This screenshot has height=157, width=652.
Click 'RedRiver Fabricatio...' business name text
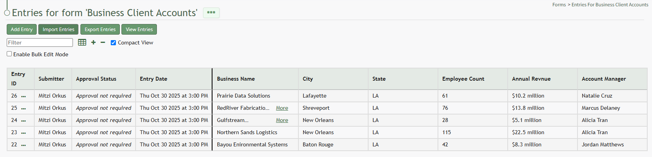243,108
